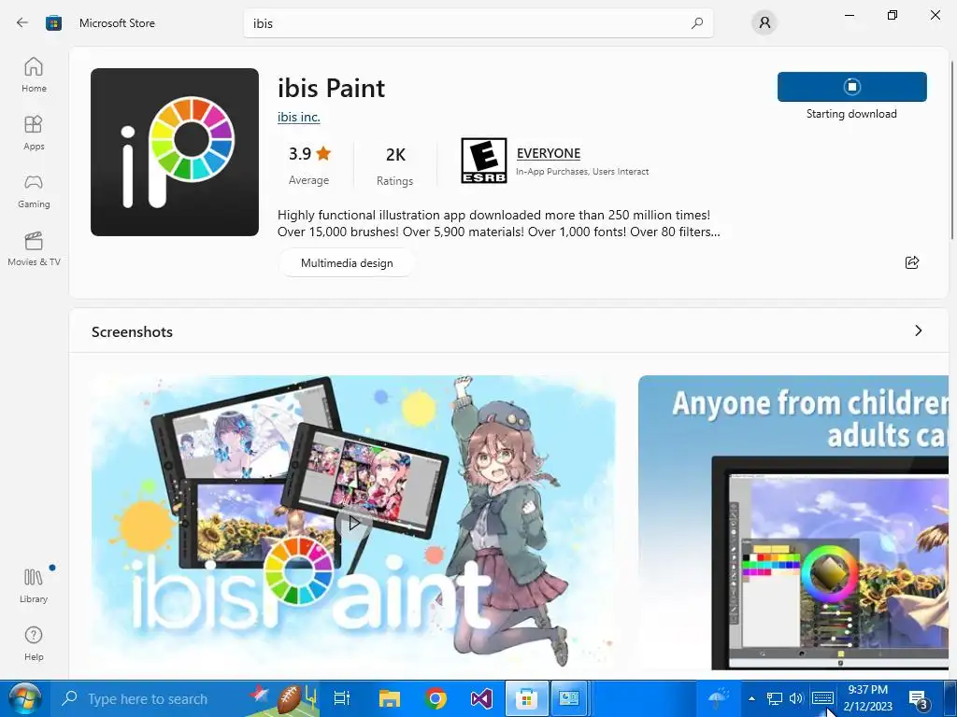
Task: Open the ibis inc. publisher link
Action: coord(298,117)
